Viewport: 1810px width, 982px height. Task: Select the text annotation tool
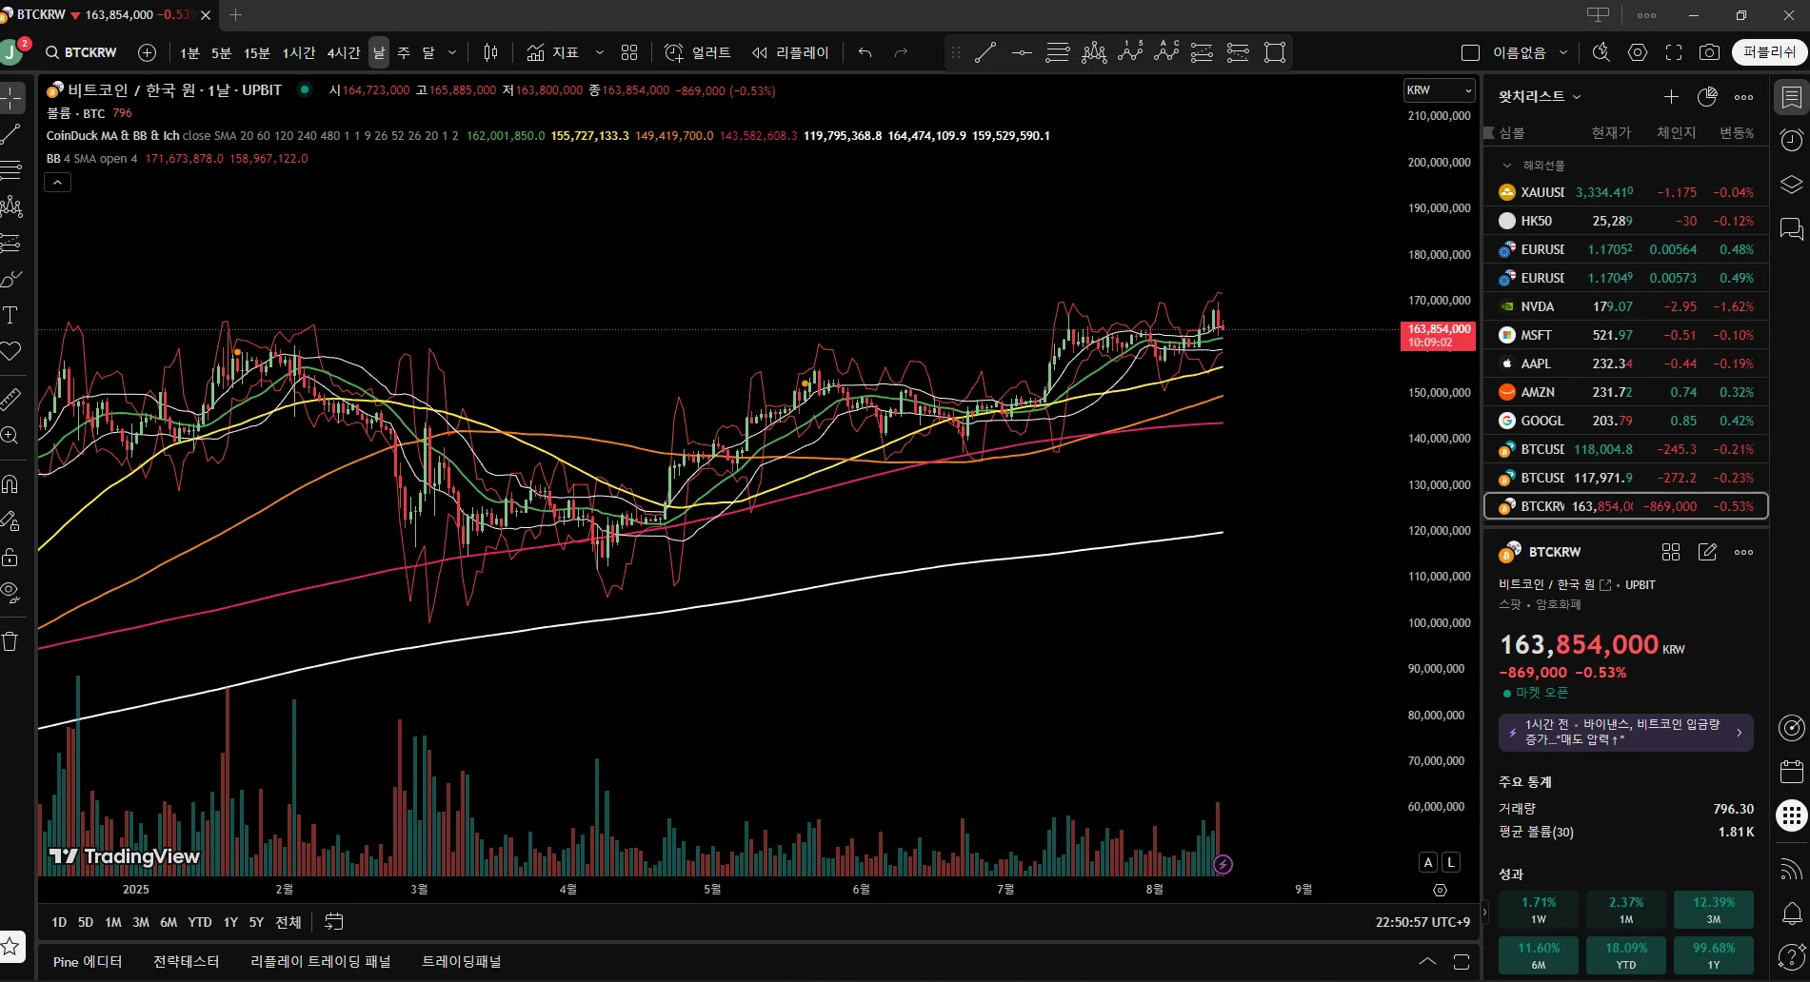11,315
